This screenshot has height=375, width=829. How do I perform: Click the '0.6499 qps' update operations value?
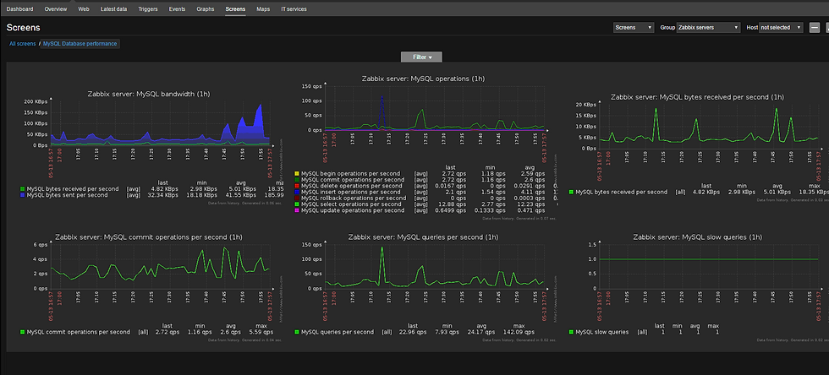click(x=453, y=210)
